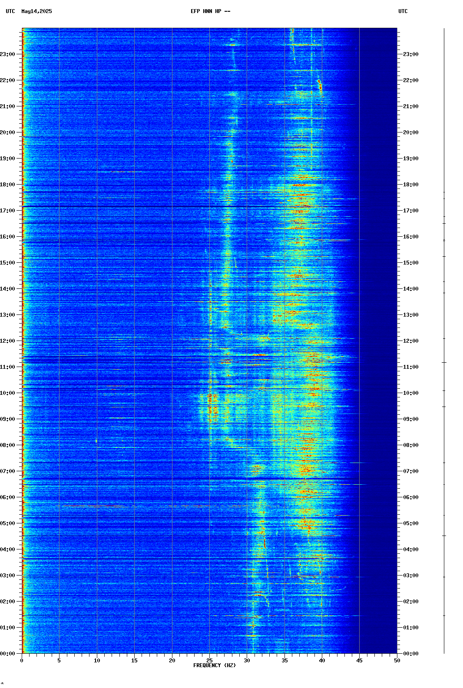Click 16:00 on the right time axis

tap(411, 237)
